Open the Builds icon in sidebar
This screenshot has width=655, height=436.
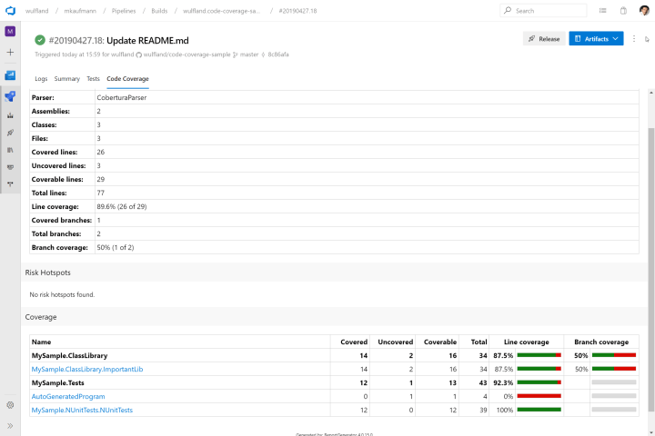pyautogui.click(x=10, y=115)
